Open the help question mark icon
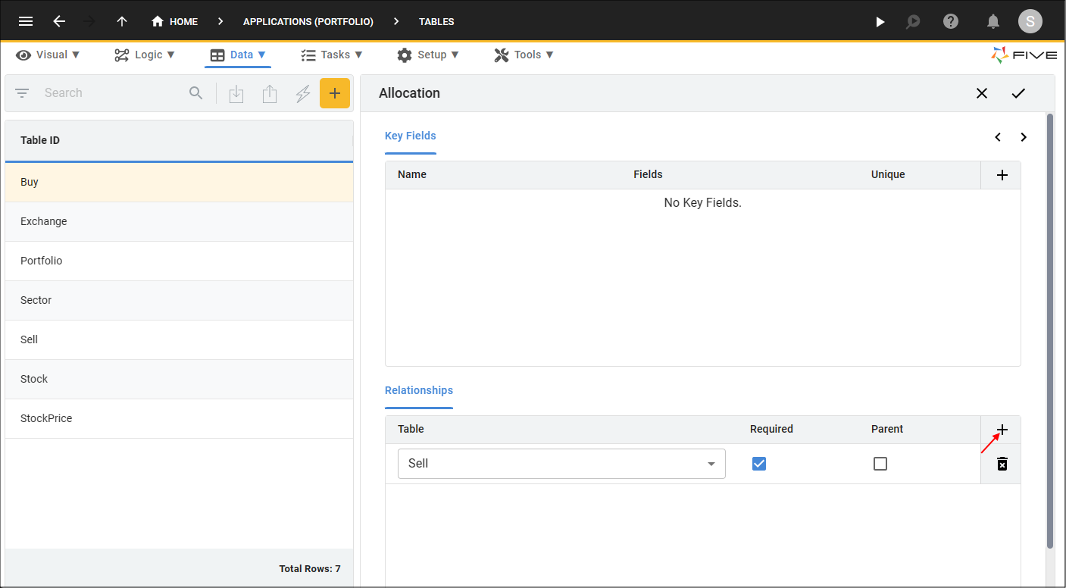The height and width of the screenshot is (588, 1066). tap(951, 21)
